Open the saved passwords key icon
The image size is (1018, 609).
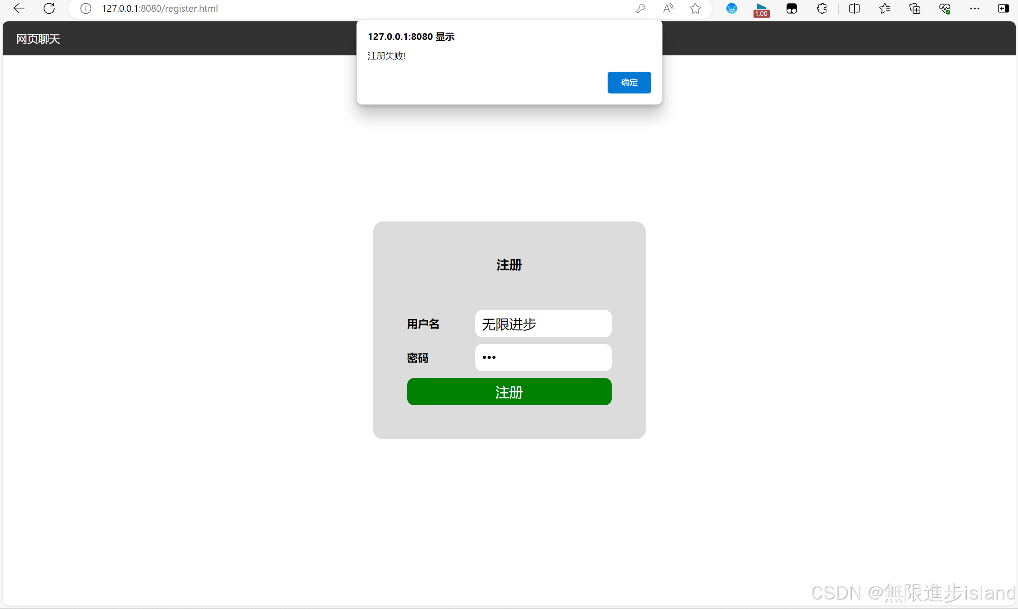641,8
